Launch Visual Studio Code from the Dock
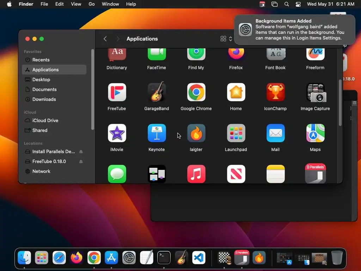 tap(199, 257)
